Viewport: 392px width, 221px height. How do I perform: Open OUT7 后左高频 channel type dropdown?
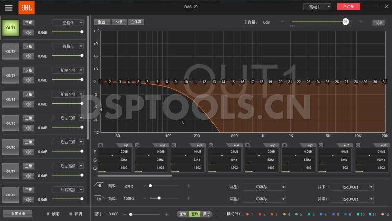click(x=68, y=166)
